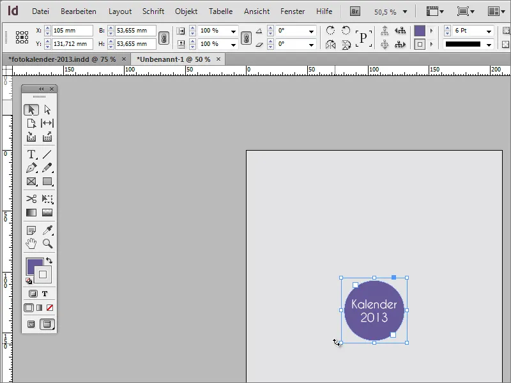Select the Type tool
This screenshot has height=383, width=511.
coord(31,154)
